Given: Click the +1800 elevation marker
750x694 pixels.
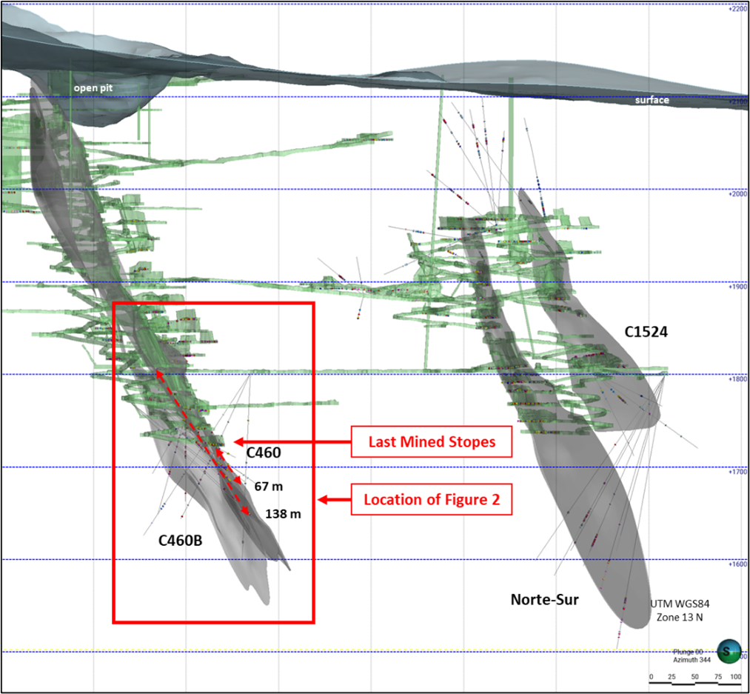Looking at the screenshot, I should [737, 378].
